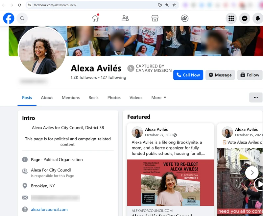Switch to the Photos tab
Screen dimensions: 263x216
point(114,97)
